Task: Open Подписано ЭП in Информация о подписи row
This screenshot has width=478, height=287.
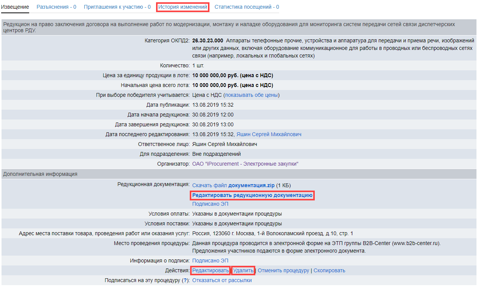Action: 210,261
